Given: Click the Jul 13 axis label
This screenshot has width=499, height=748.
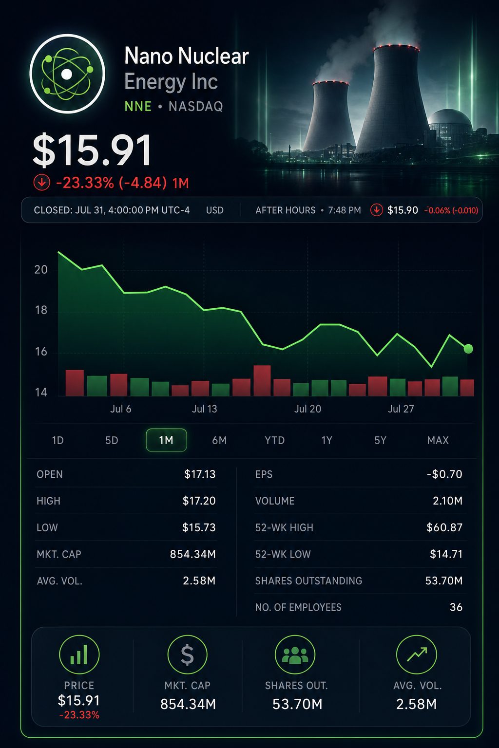Looking at the screenshot, I should pos(204,409).
